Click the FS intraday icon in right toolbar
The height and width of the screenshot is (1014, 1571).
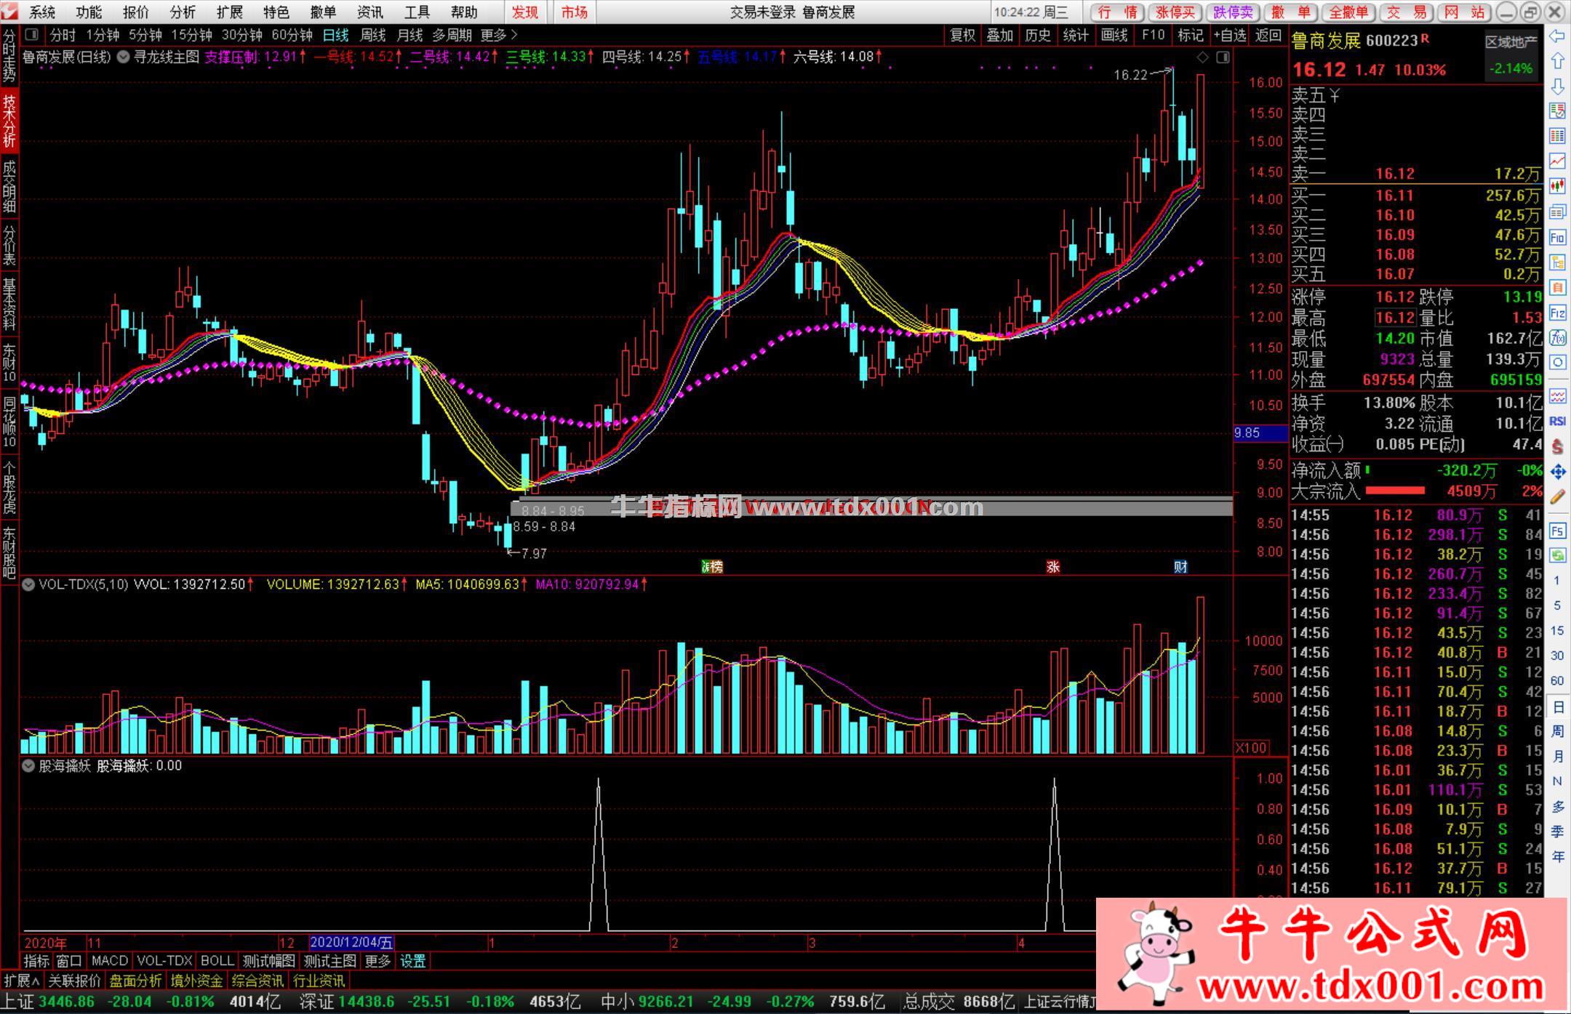1557,531
